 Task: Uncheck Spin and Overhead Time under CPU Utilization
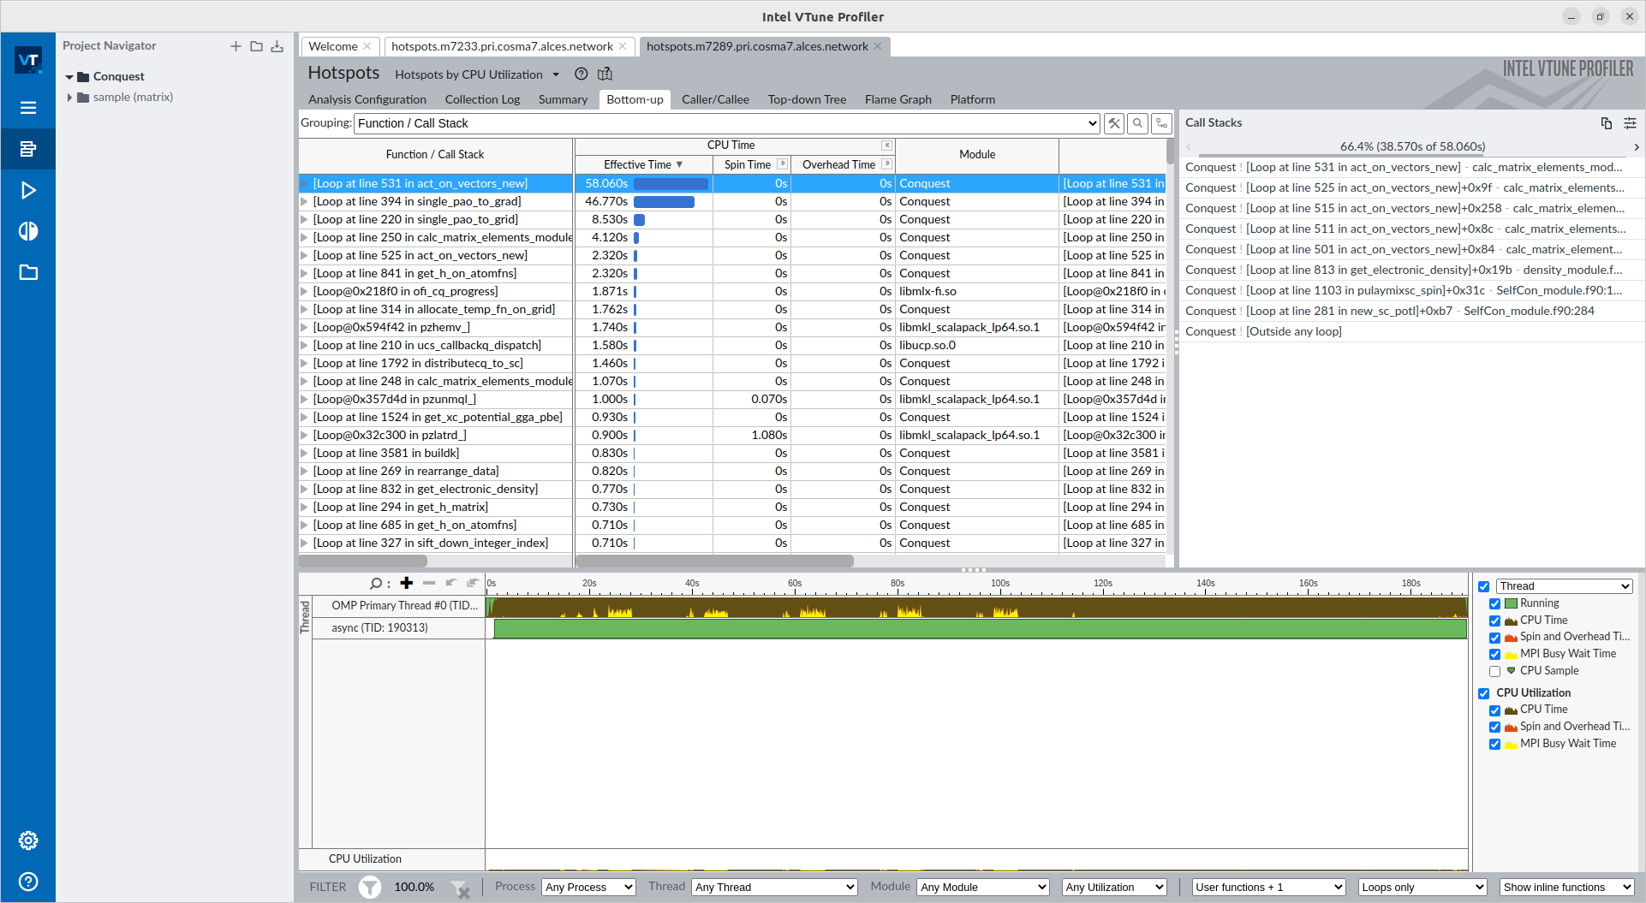pos(1496,727)
